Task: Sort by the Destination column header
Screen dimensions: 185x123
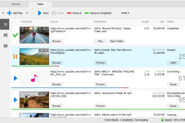Action: 100,22
